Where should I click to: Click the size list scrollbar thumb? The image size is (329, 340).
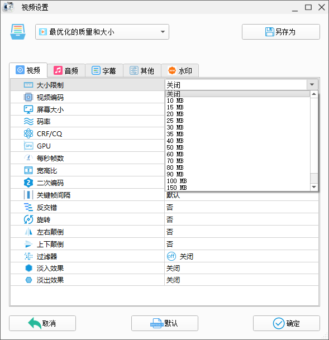pos(314,178)
